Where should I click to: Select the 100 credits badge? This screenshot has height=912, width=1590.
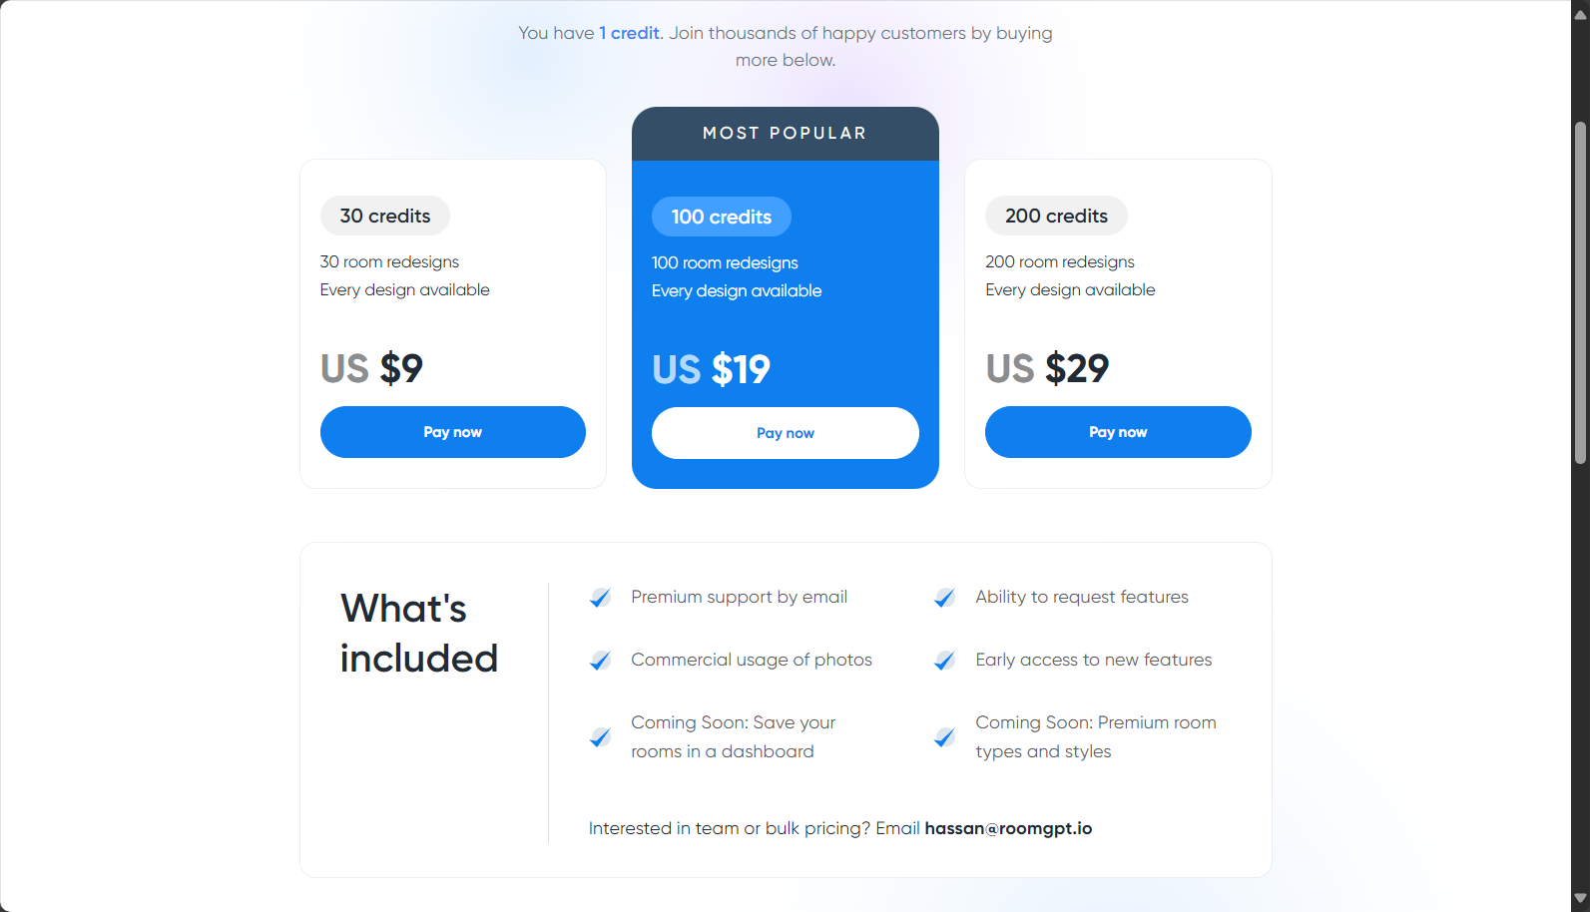coord(722,217)
